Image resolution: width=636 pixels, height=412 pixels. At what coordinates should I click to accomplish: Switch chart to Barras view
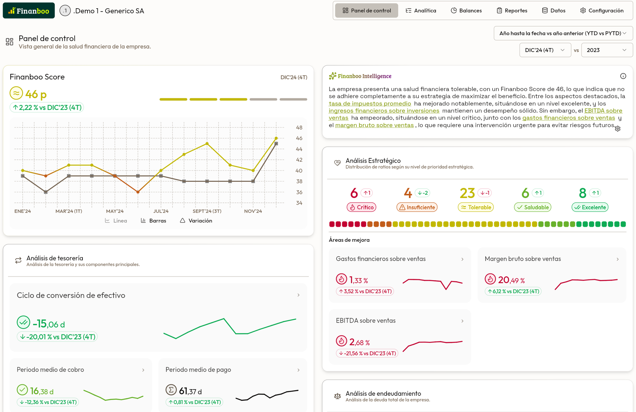[153, 221]
